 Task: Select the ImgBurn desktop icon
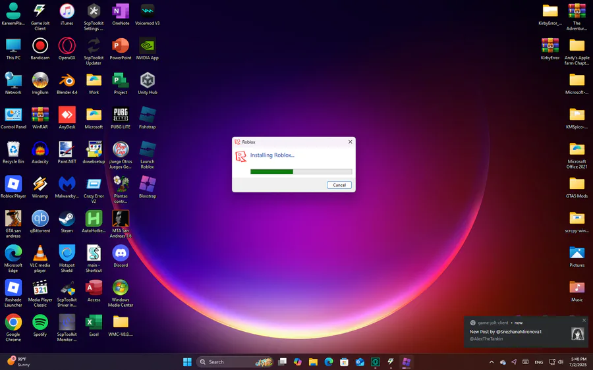click(x=40, y=84)
